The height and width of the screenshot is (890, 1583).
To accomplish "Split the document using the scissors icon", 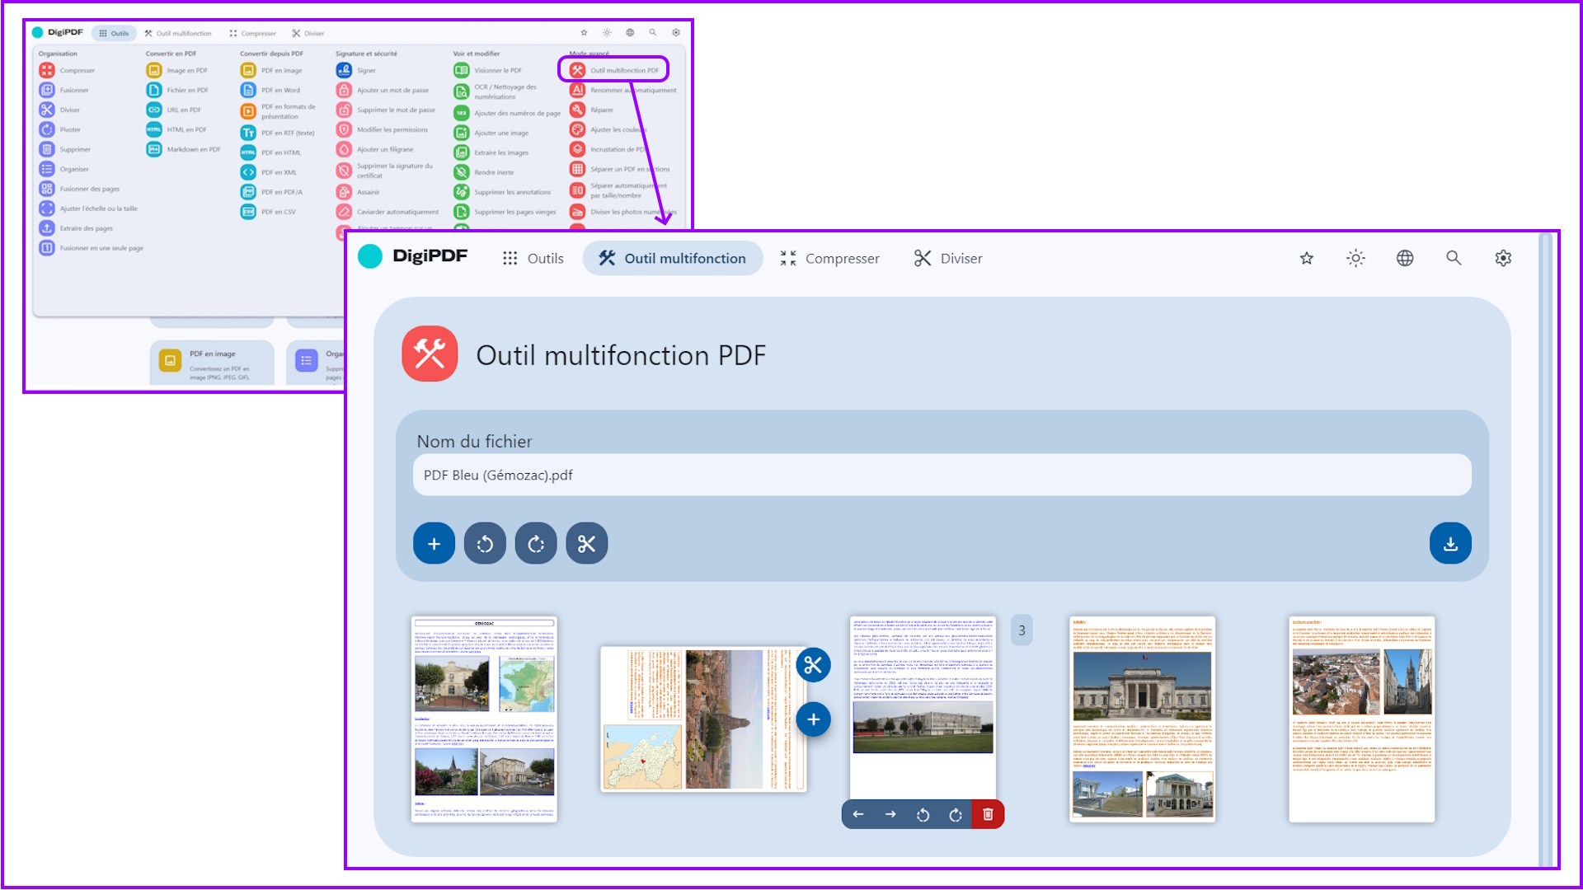I will coord(586,543).
